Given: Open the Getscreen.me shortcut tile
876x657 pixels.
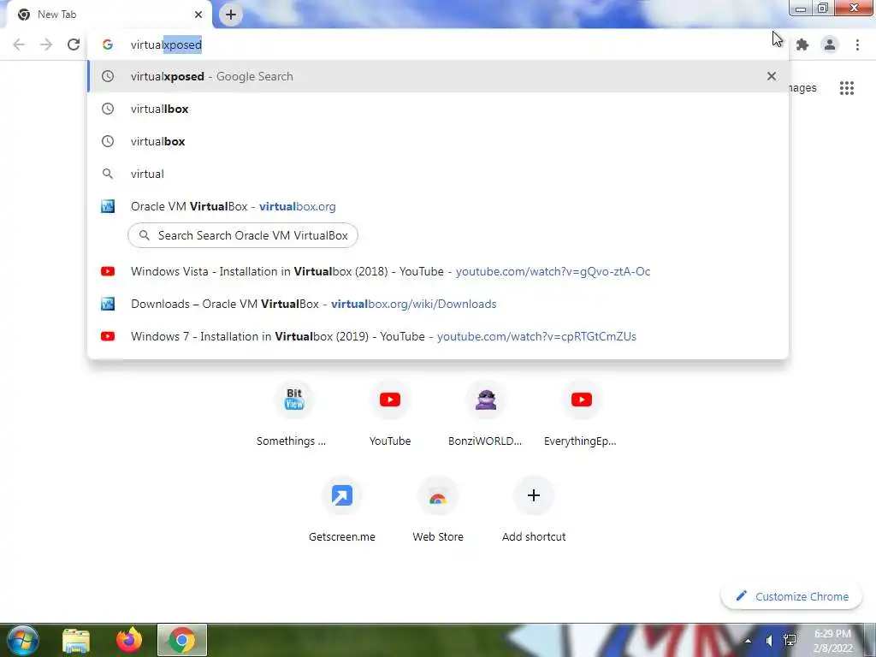Looking at the screenshot, I should [342, 510].
